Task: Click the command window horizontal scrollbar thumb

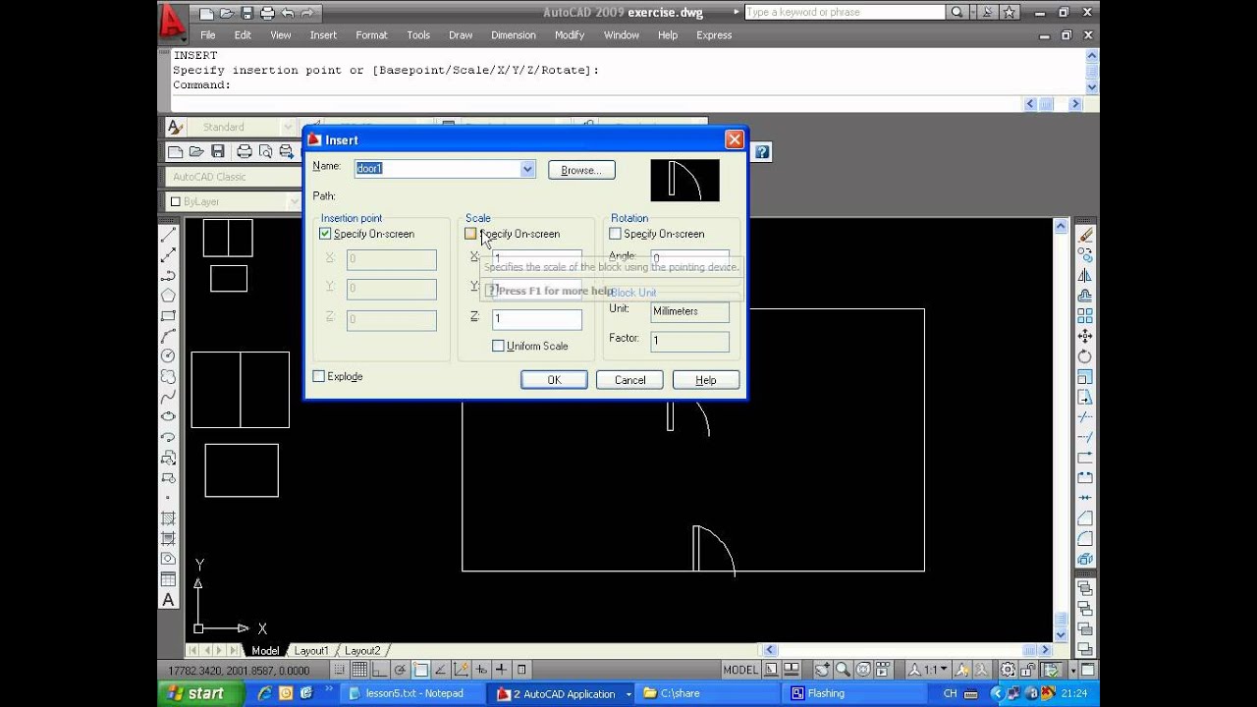Action: click(x=1048, y=104)
